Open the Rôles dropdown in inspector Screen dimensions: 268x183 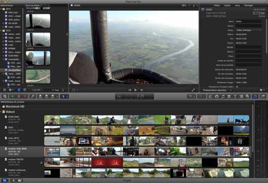[249, 30]
